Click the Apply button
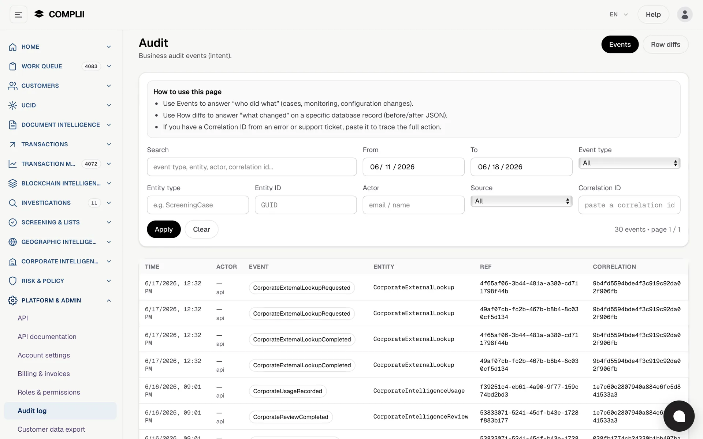 coord(164,229)
